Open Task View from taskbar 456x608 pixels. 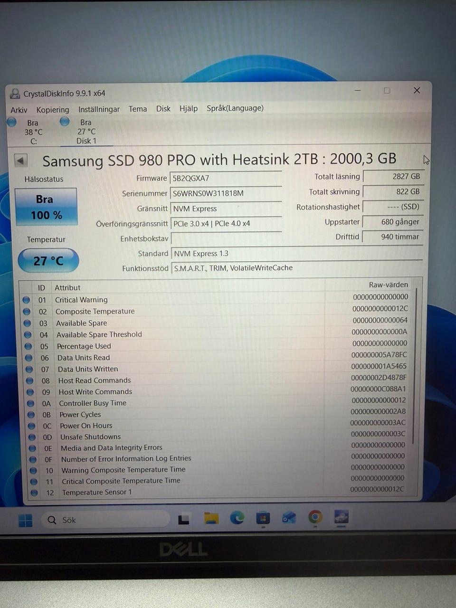184,520
